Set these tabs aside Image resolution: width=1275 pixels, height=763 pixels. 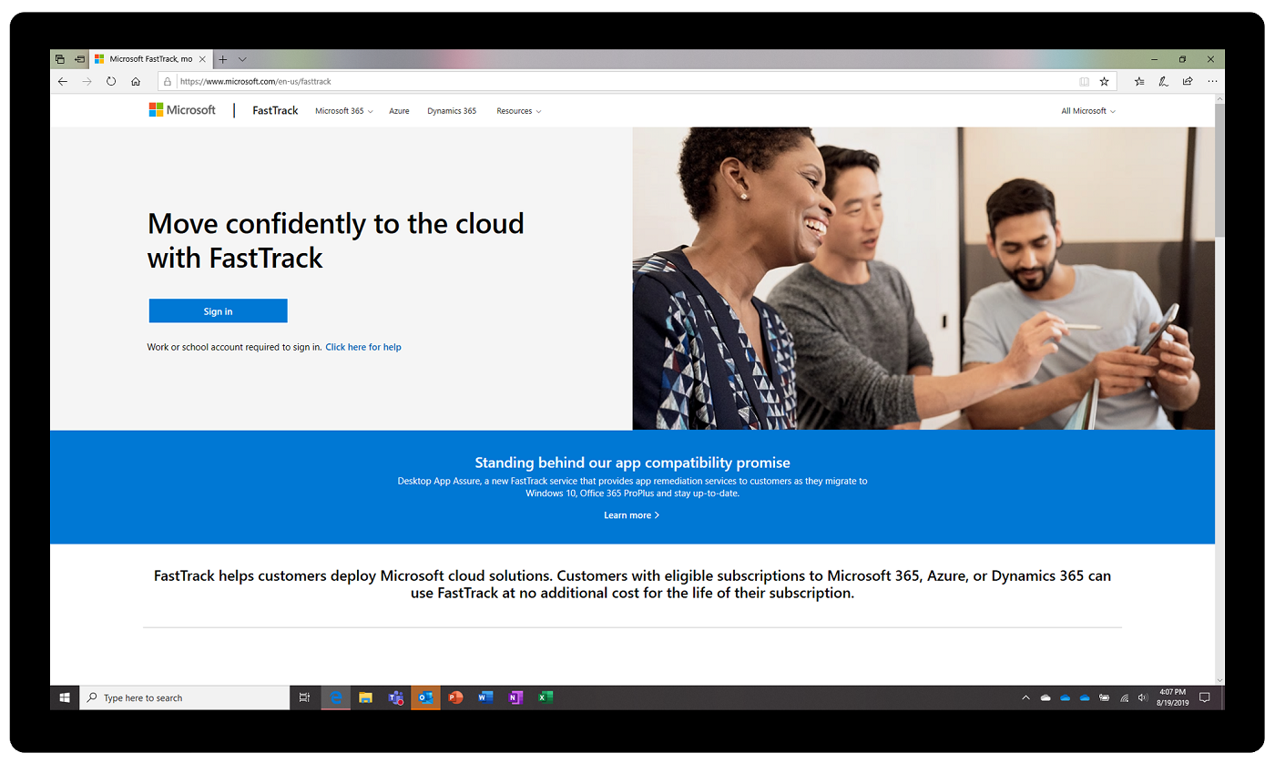[x=58, y=58]
